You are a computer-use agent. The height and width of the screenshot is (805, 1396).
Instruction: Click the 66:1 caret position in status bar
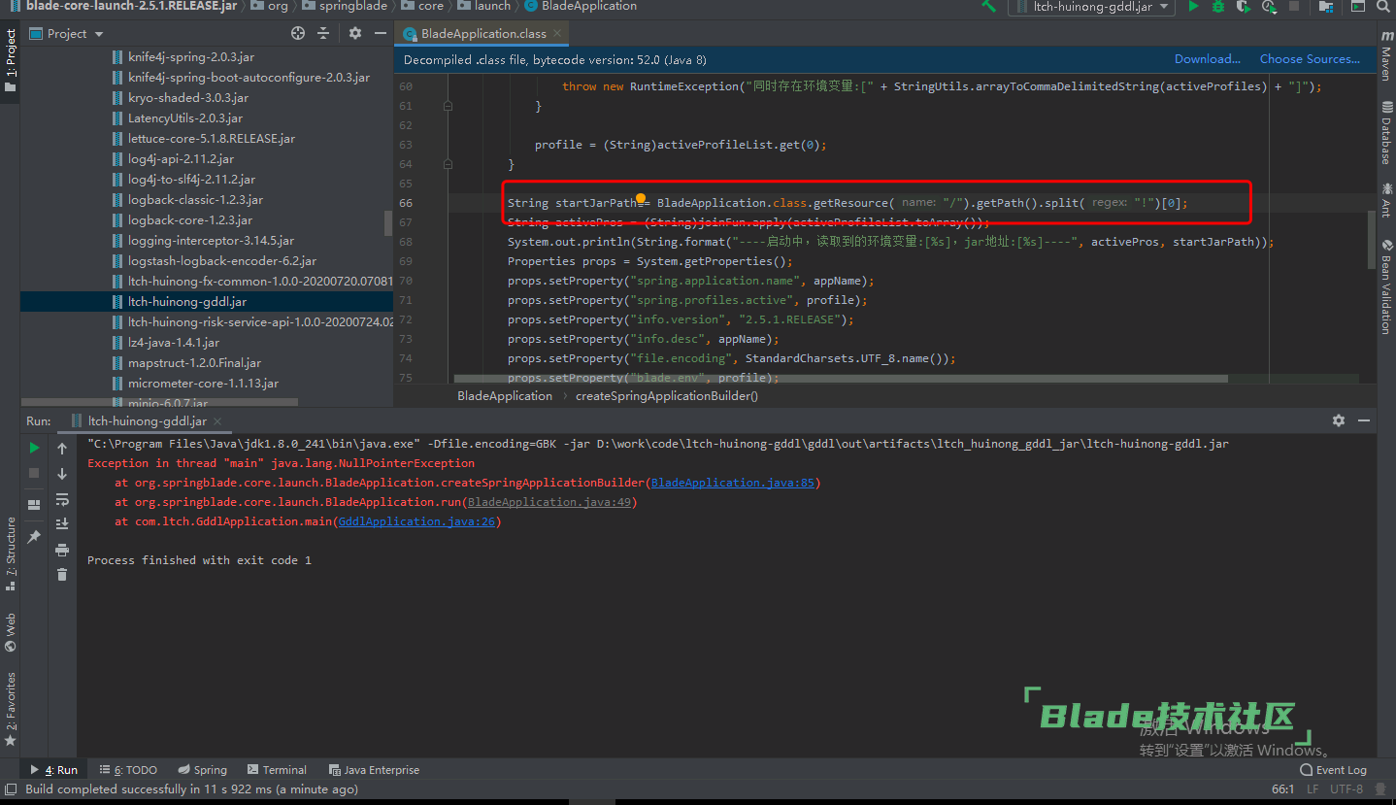coord(1282,789)
